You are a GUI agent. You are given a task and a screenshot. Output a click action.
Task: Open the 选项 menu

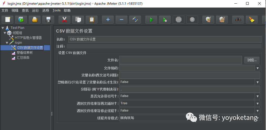pos(46,10)
